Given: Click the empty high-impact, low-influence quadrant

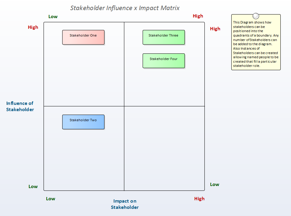Looking at the screenshot, I should (164, 149).
